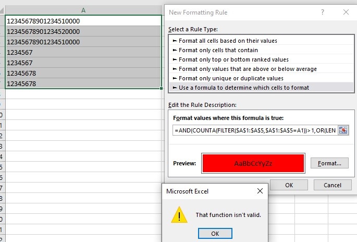The width and height of the screenshot is (357, 242).
Task: Click the first cell containing 1234567
Action: pyautogui.click(x=83, y=52)
